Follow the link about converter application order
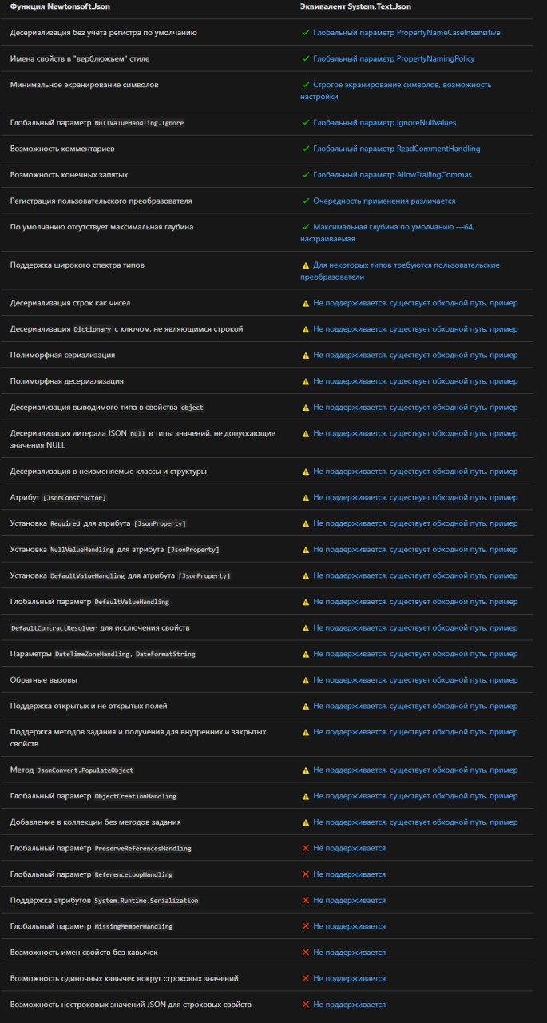 pos(384,201)
